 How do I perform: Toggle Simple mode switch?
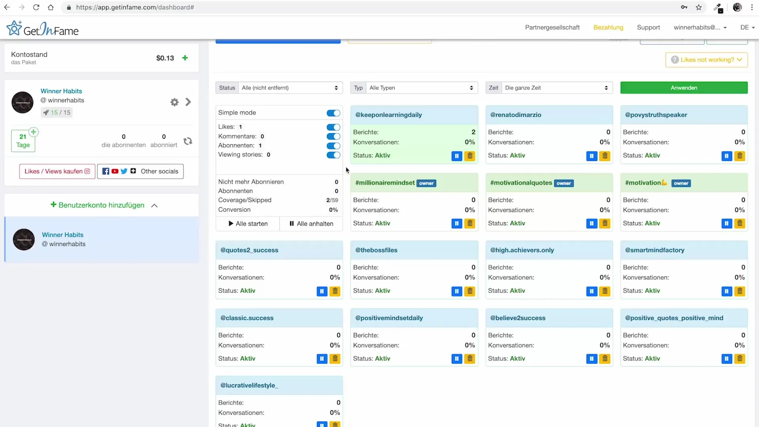333,113
